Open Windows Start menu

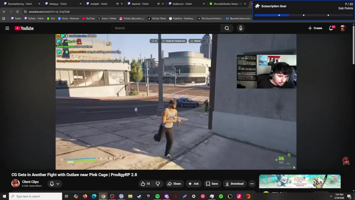tap(4, 196)
